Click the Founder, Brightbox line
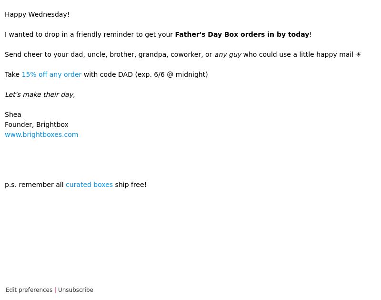The width and height of the screenshot is (381, 300). click(37, 124)
